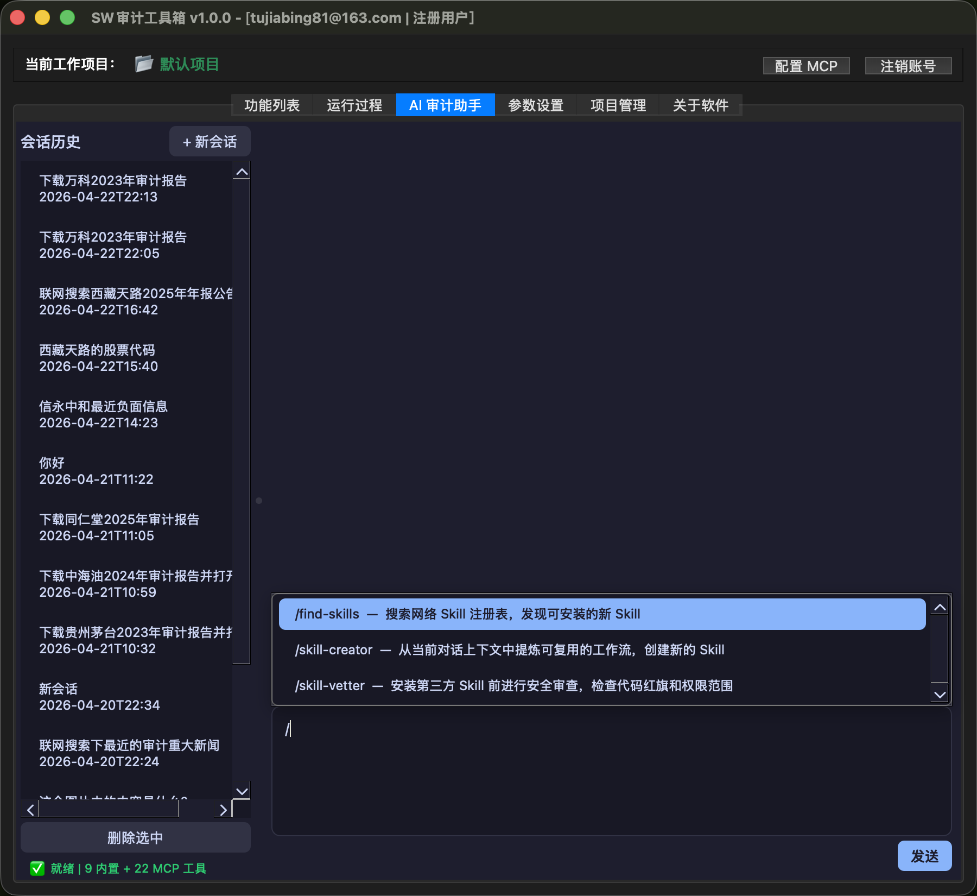Click the session history vertical scrollbar thumb
977x896 pixels.
coord(242,421)
